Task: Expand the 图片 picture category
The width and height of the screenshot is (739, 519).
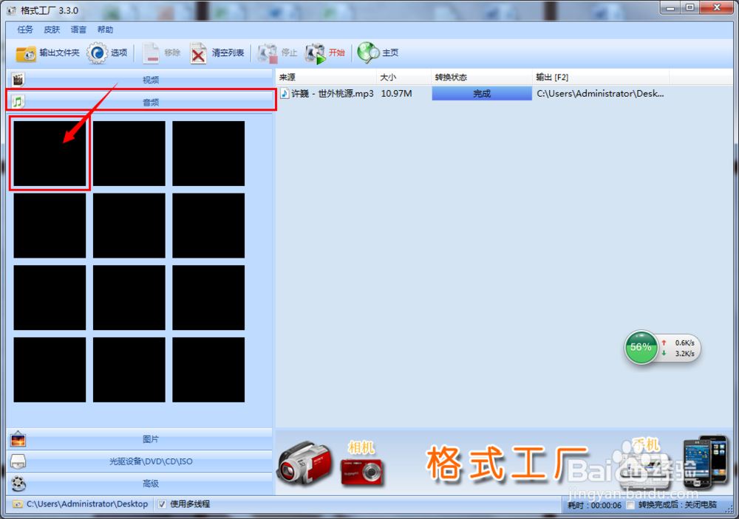Action: click(x=140, y=439)
